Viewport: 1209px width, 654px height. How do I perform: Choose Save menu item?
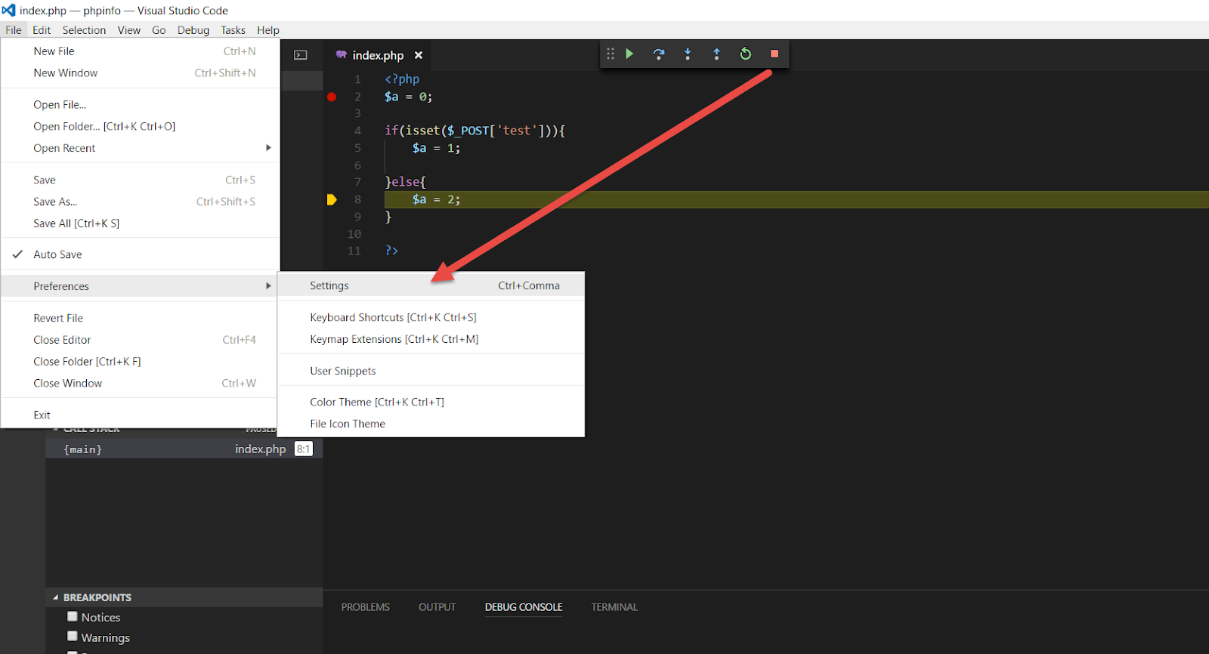(x=141, y=180)
